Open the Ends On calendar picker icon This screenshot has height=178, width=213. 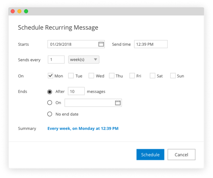[118, 103]
